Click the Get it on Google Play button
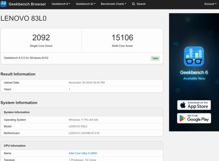 tap(194, 118)
